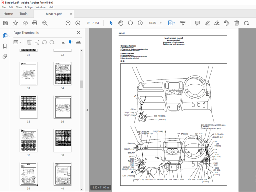Click the thumbnail panel scrollbar handle
The width and height of the screenshot is (256, 192).
click(81, 84)
